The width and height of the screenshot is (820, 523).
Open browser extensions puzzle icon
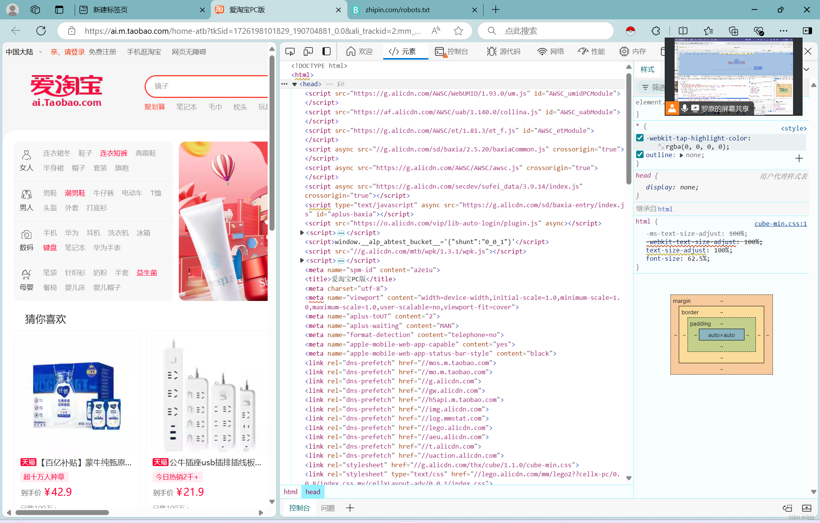click(x=656, y=31)
